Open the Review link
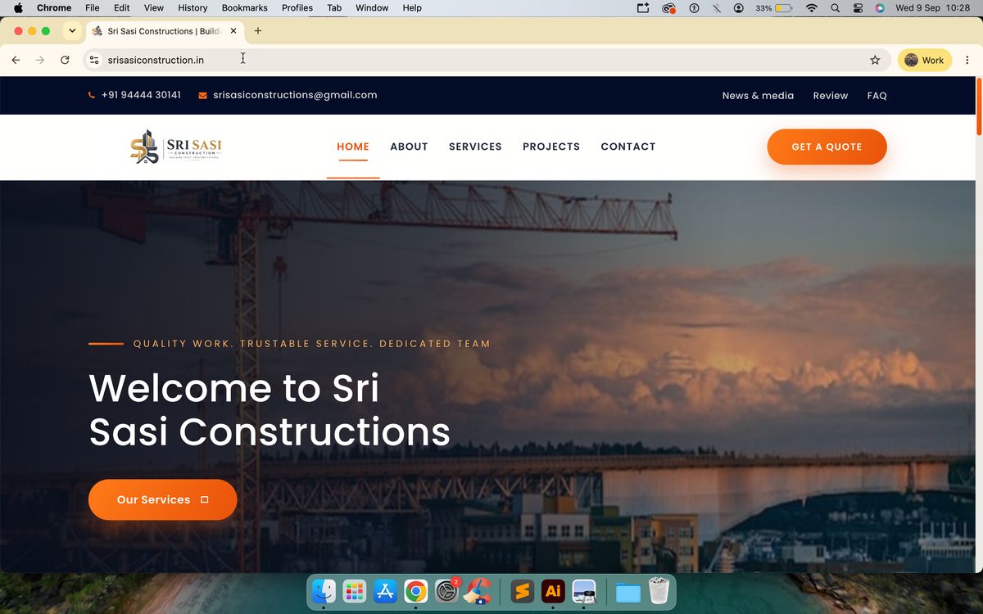This screenshot has width=983, height=614. pos(831,96)
